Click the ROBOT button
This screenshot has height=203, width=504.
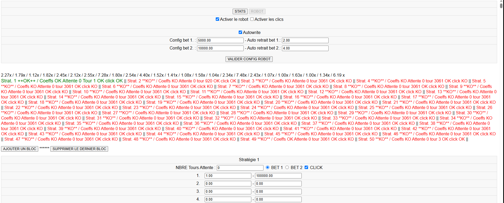tap(257, 11)
